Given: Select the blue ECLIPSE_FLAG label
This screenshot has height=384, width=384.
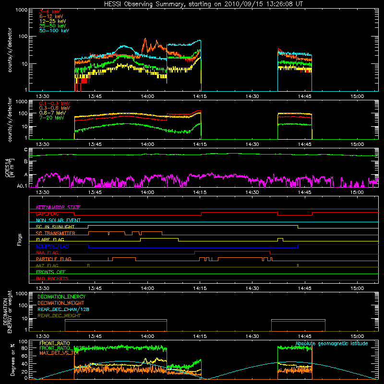Looking at the screenshot, I should pos(52,246).
